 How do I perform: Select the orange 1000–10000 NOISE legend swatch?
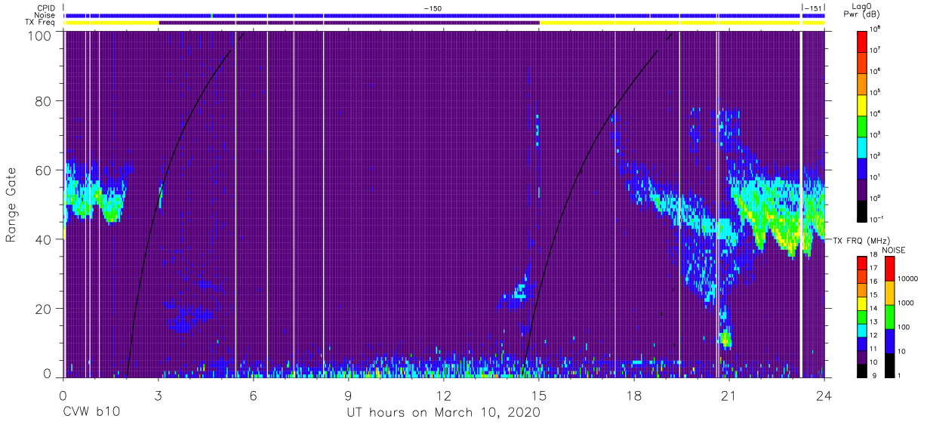(889, 292)
